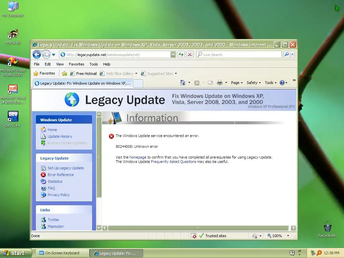The width and height of the screenshot is (344, 258).
Task: Click the Read Mail envelope icon
Action: point(210,83)
